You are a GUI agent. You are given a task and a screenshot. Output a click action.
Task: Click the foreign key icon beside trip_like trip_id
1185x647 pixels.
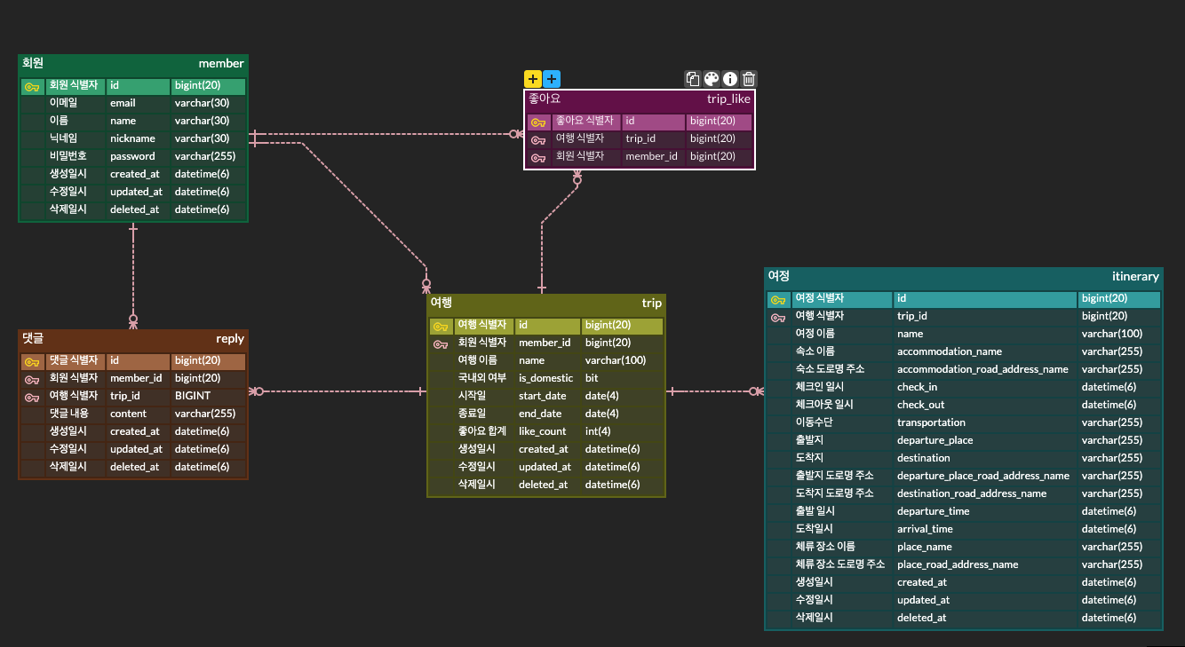[x=538, y=140]
